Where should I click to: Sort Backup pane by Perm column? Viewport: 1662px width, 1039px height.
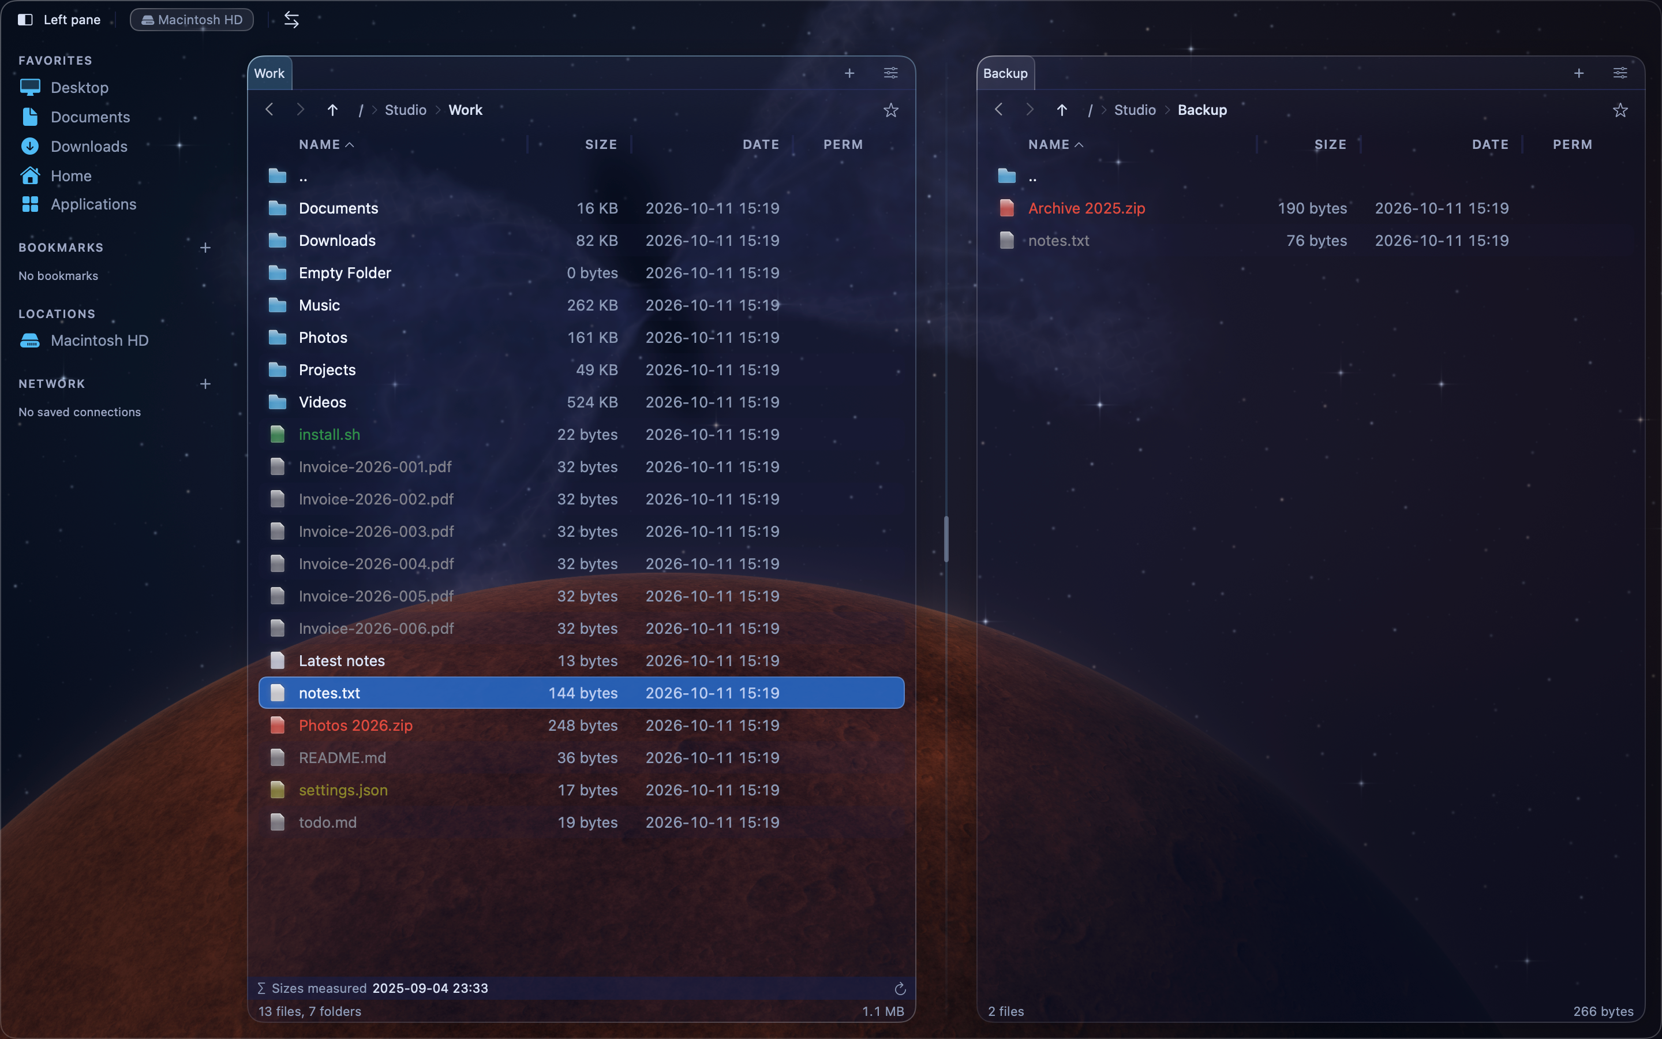click(1573, 144)
